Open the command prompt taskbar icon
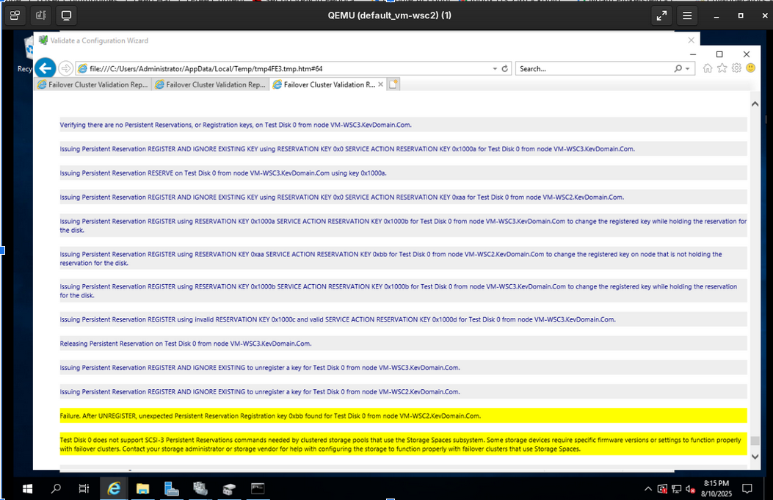 [x=258, y=489]
